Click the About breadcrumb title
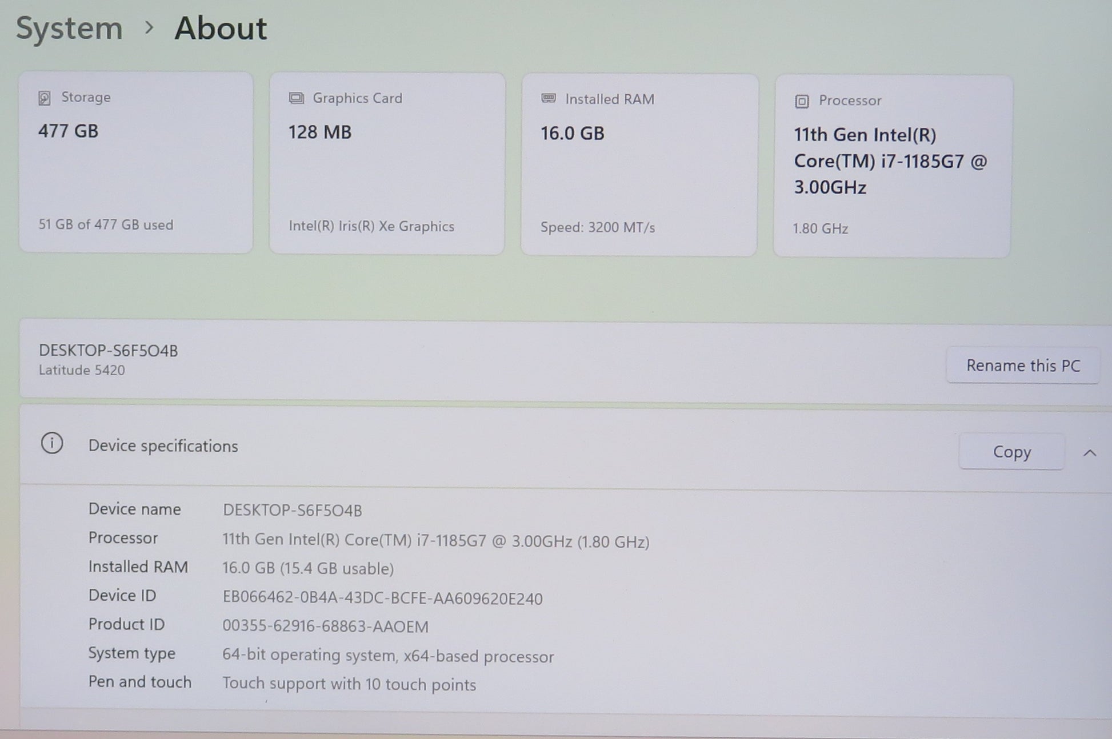The height and width of the screenshot is (739, 1112). [x=221, y=28]
